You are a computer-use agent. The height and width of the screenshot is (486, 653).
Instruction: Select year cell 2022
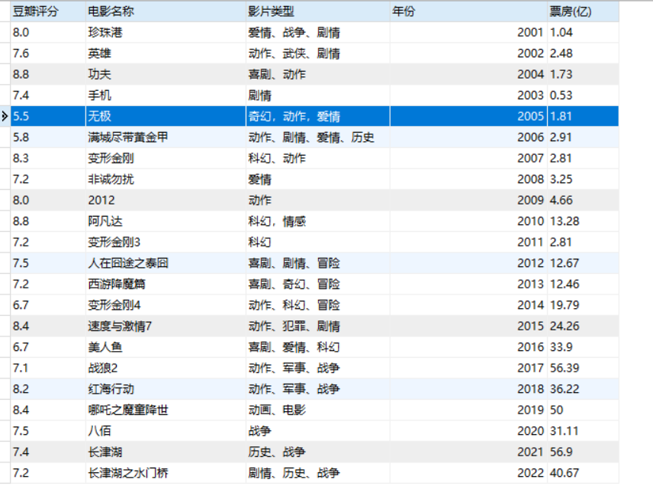point(468,473)
